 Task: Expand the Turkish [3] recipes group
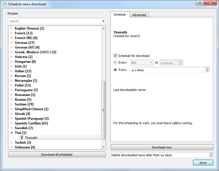(11, 143)
